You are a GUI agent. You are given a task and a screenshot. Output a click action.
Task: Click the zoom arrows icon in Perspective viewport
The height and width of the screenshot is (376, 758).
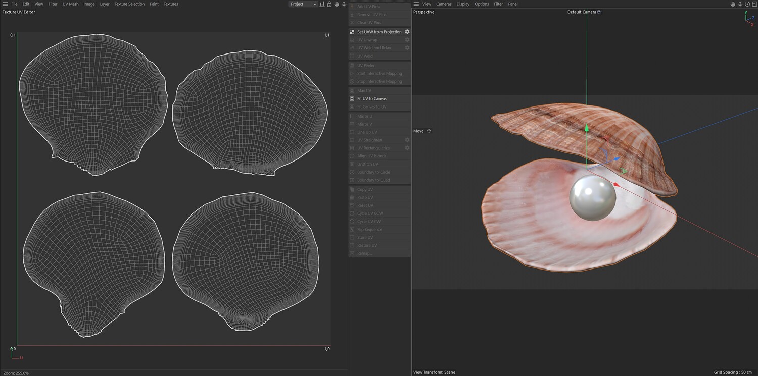point(740,4)
